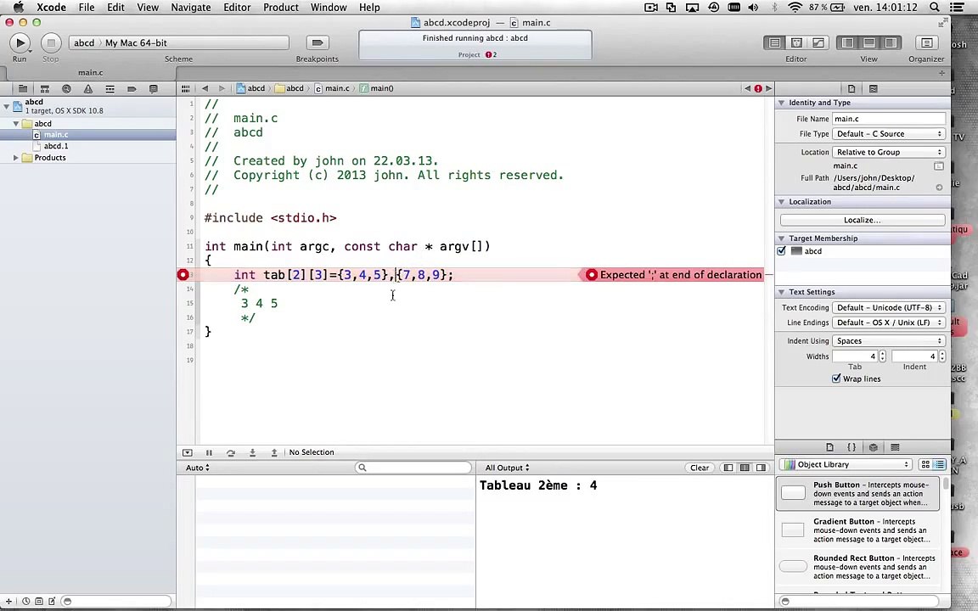Click the red error indicator in jump bar

758,88
